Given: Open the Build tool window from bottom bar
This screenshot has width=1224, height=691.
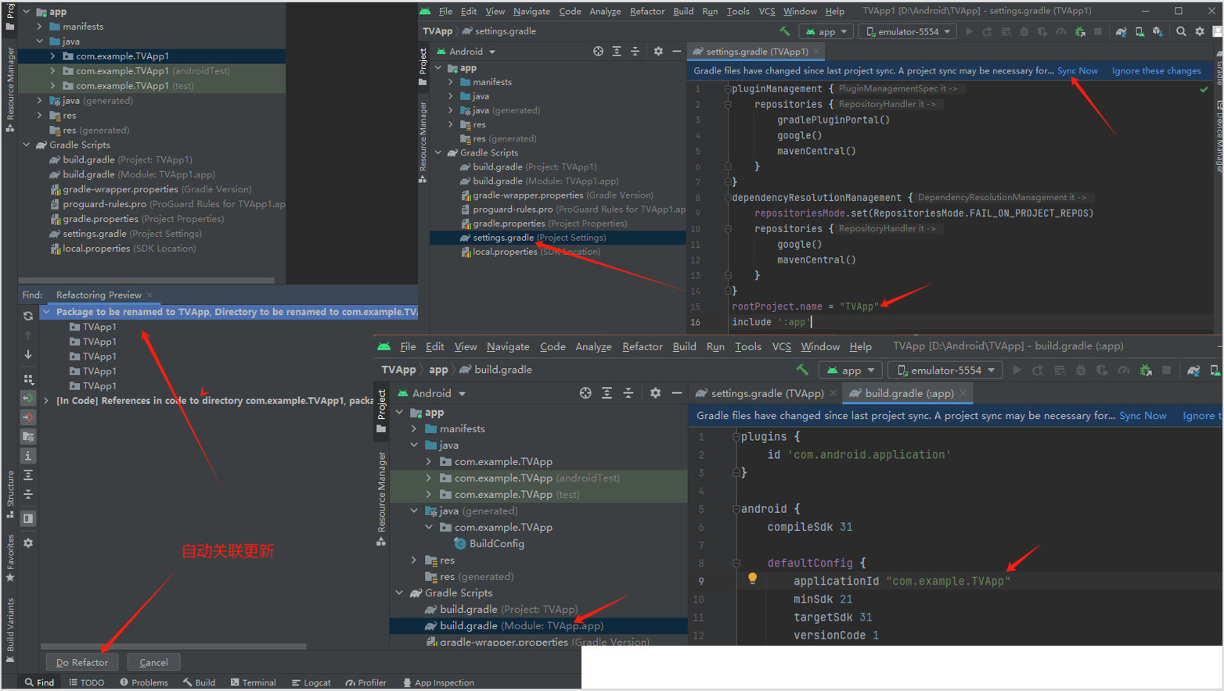Looking at the screenshot, I should coord(200,682).
